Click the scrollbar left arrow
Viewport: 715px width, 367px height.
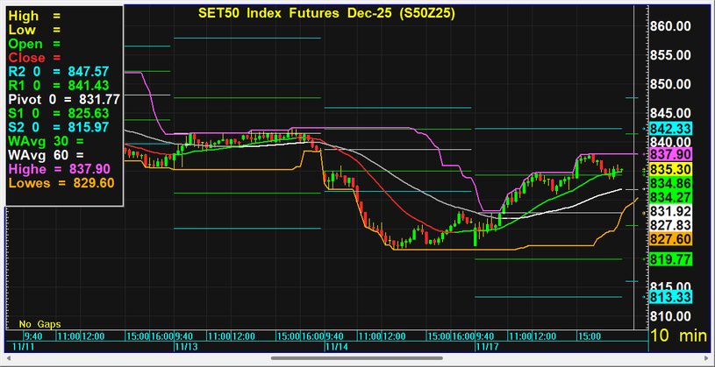click(8, 358)
